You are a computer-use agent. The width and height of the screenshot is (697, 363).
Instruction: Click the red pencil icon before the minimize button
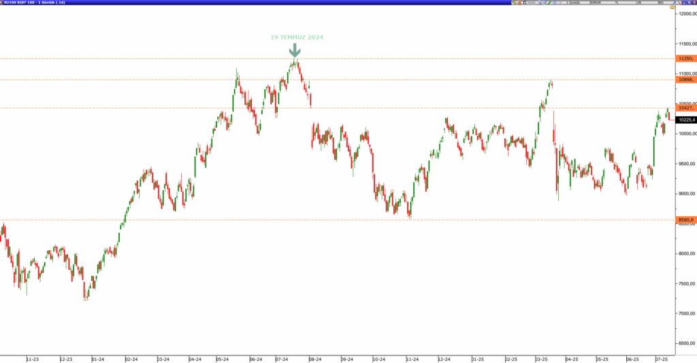click(680, 3)
